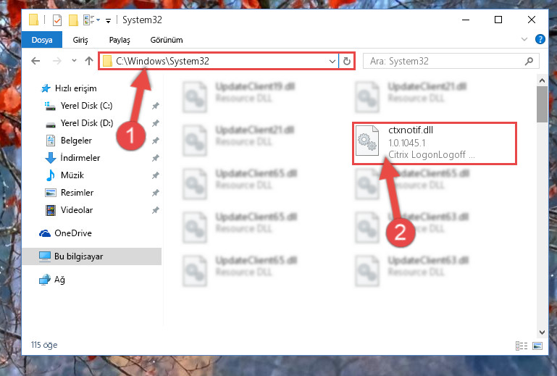557x376 pixels.
Task: Unpin Yerel Disk (C:) pin icon
Action: pyautogui.click(x=155, y=106)
